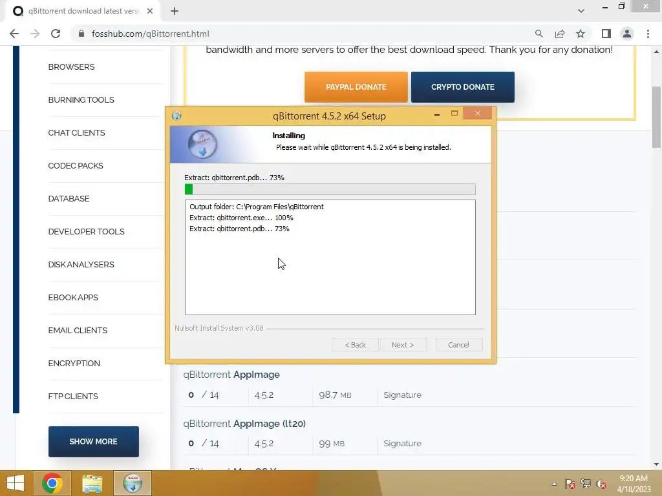
Task: Click Chrome forward navigation arrow
Action: point(35,34)
